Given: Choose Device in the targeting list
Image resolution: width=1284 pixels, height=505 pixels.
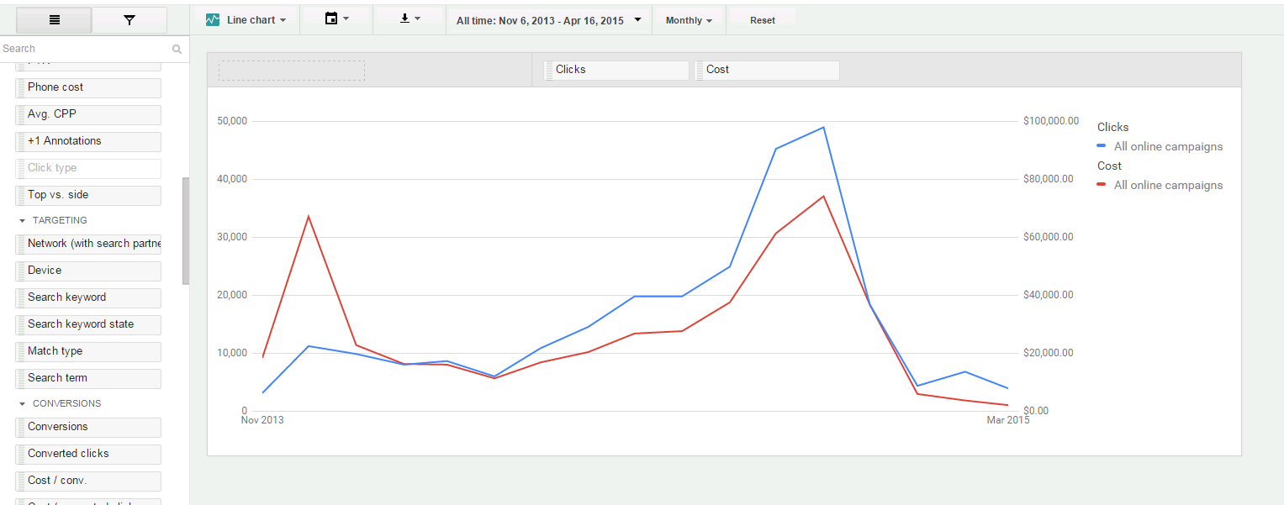Looking at the screenshot, I should click(88, 271).
